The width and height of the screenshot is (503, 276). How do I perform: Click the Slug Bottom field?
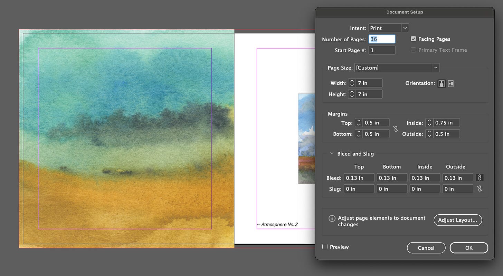pos(392,189)
